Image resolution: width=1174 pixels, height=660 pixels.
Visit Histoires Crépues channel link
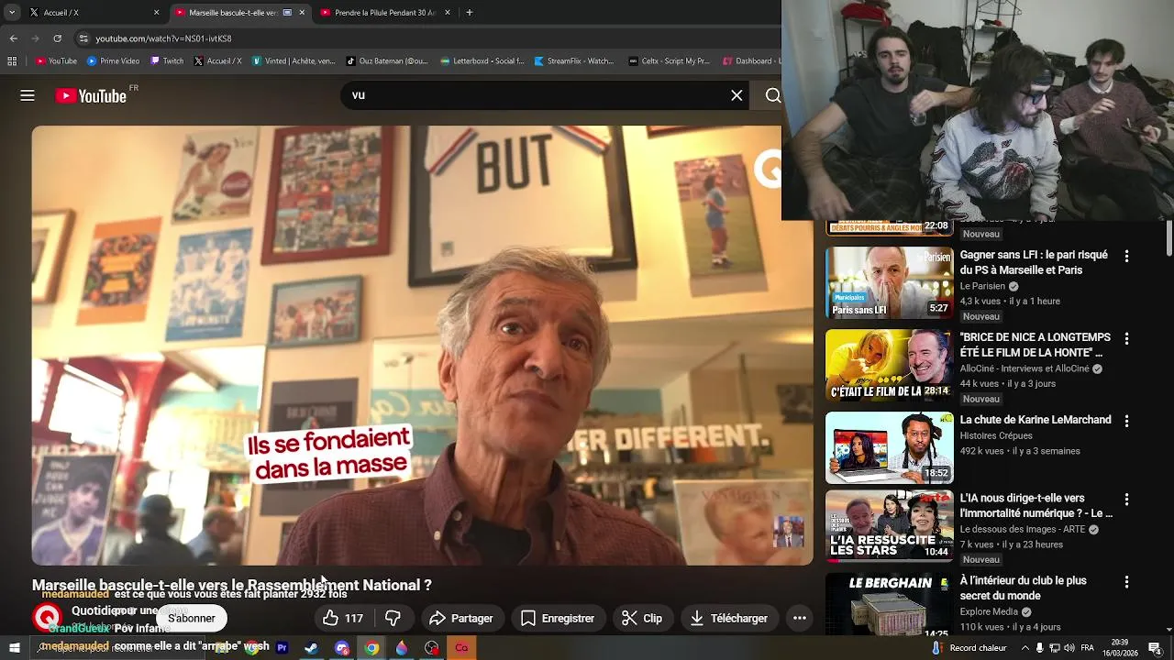coord(996,435)
